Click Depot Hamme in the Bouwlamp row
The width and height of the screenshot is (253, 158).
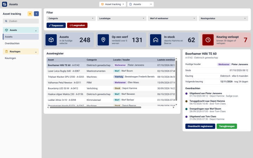click(x=130, y=88)
